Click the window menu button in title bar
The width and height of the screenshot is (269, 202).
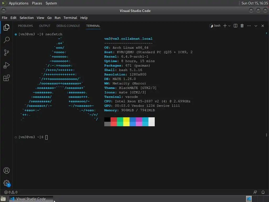click(x=4, y=11)
